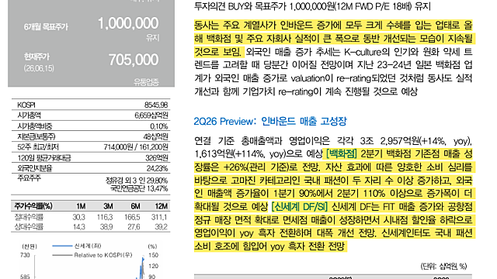Click the 자본금(보통주) value 48십억원

tap(155, 136)
